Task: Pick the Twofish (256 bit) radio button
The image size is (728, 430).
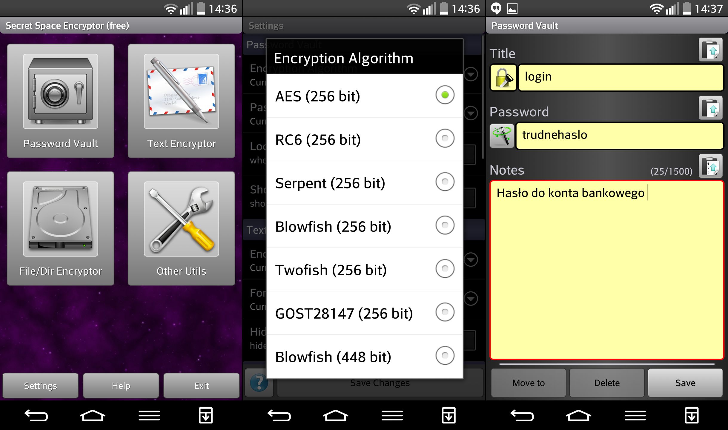Action: pyautogui.click(x=445, y=269)
